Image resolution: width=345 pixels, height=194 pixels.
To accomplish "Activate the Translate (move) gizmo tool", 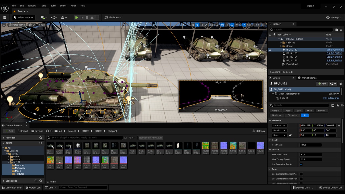I will point(197,25).
